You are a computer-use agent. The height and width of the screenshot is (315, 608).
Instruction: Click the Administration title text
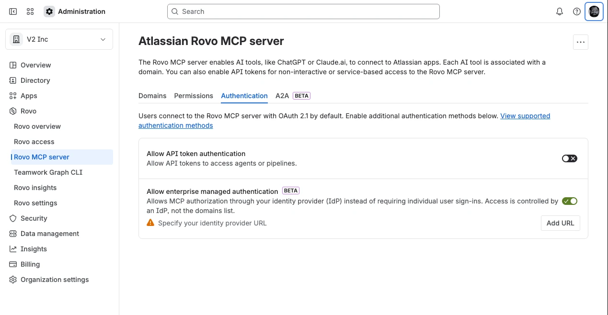(x=81, y=11)
